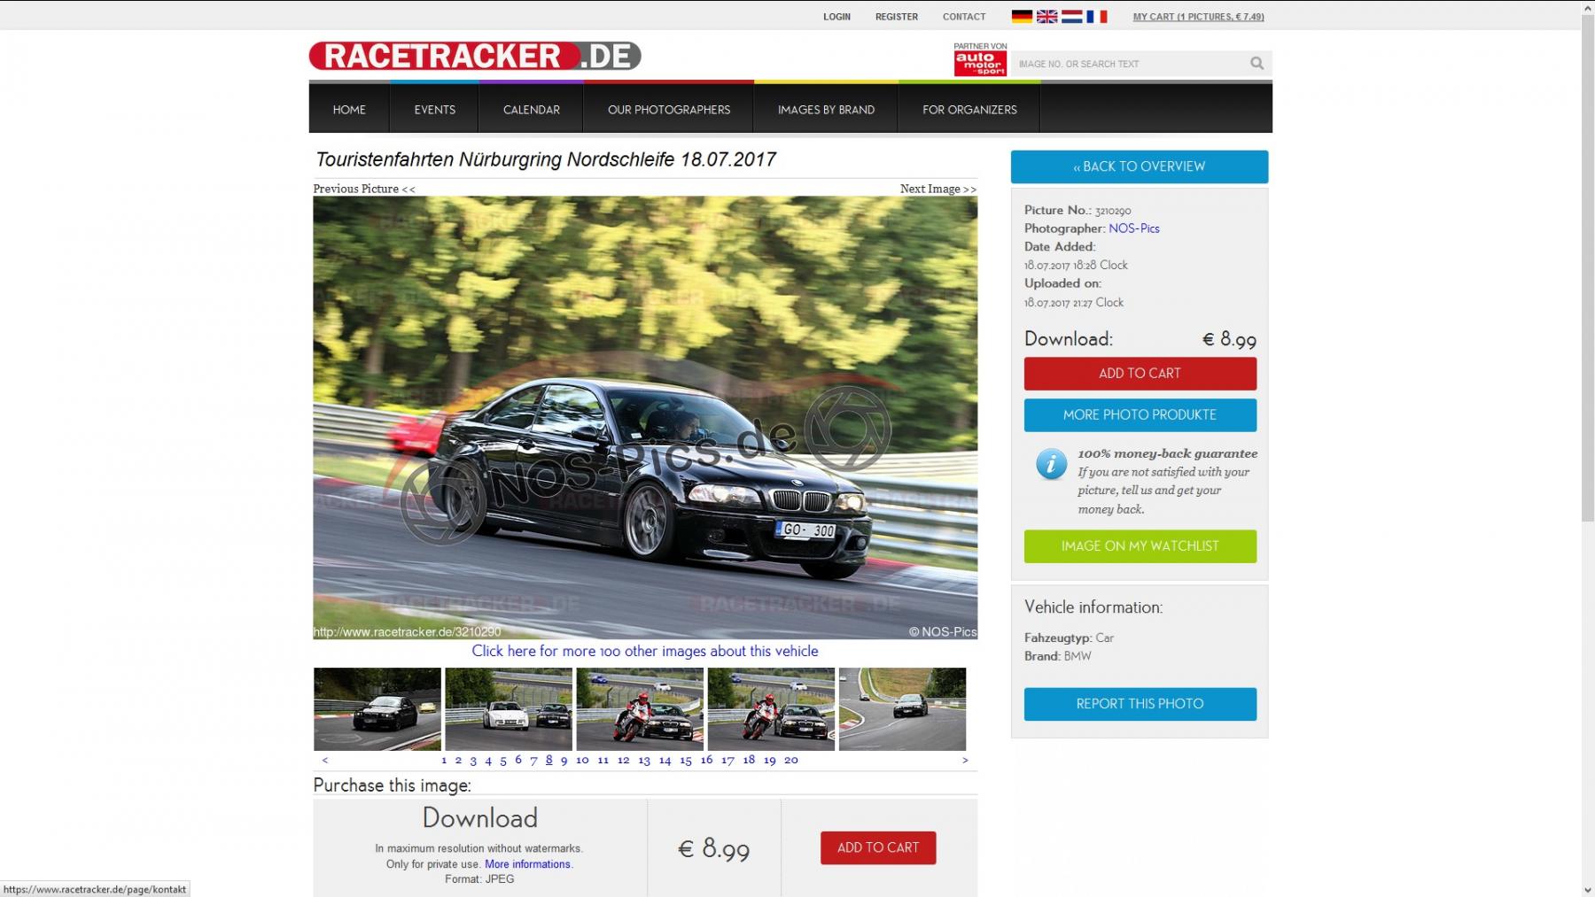Open Images by Brand menu

[826, 110]
